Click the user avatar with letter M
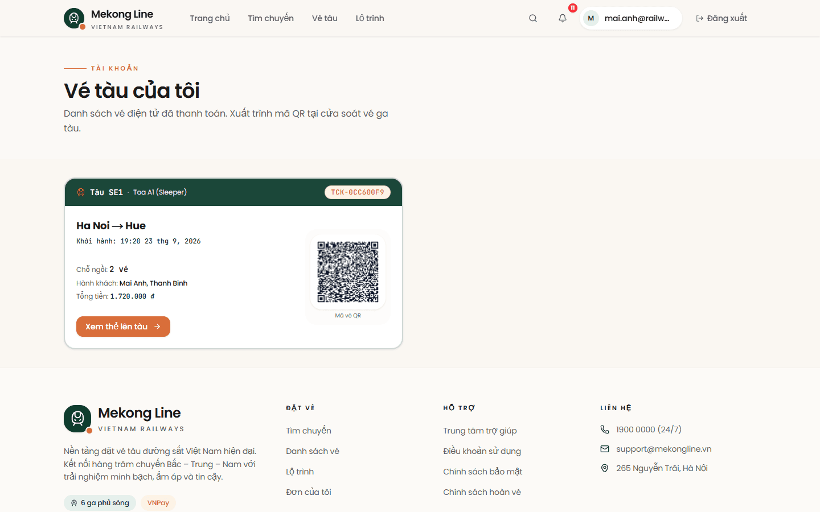The width and height of the screenshot is (820, 512). (591, 18)
